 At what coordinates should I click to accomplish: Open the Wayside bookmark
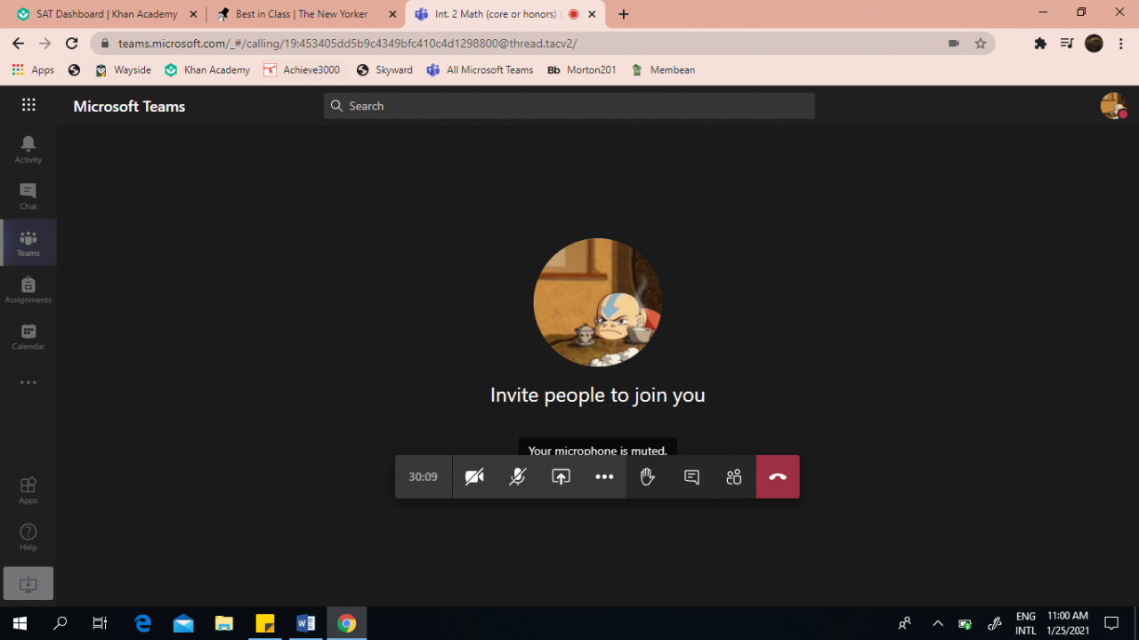(123, 70)
